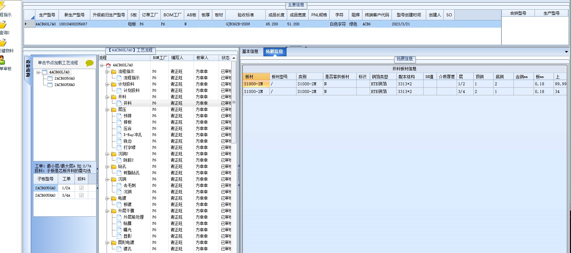Click the scroll-up arrow of process tree

click(234, 58)
